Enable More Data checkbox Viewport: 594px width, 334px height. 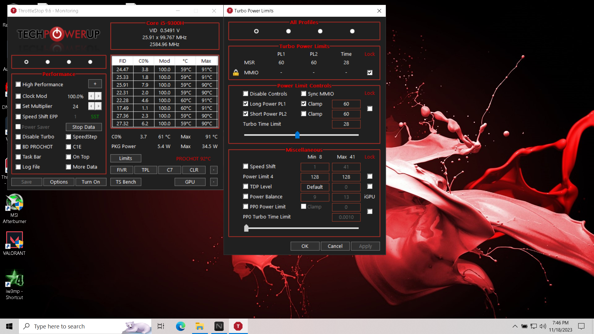[69, 167]
